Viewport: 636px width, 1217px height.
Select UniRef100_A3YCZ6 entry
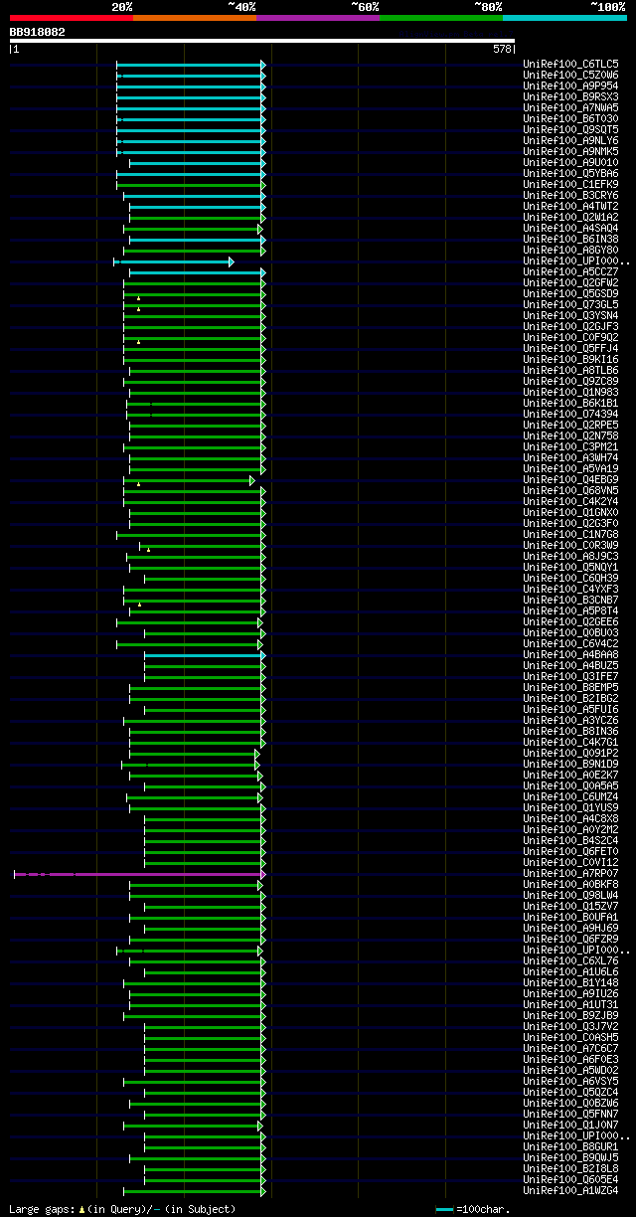(570, 721)
